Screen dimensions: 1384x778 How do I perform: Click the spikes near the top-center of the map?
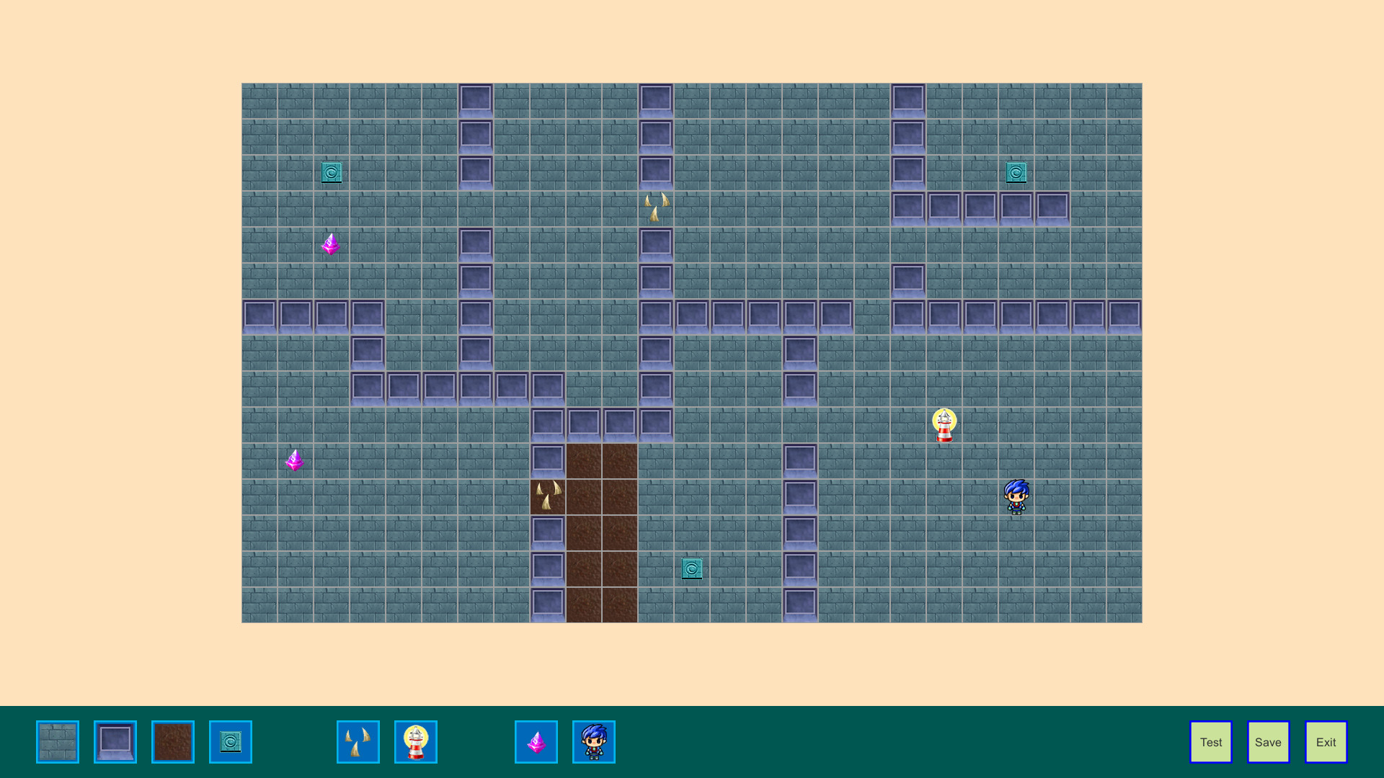coord(655,207)
